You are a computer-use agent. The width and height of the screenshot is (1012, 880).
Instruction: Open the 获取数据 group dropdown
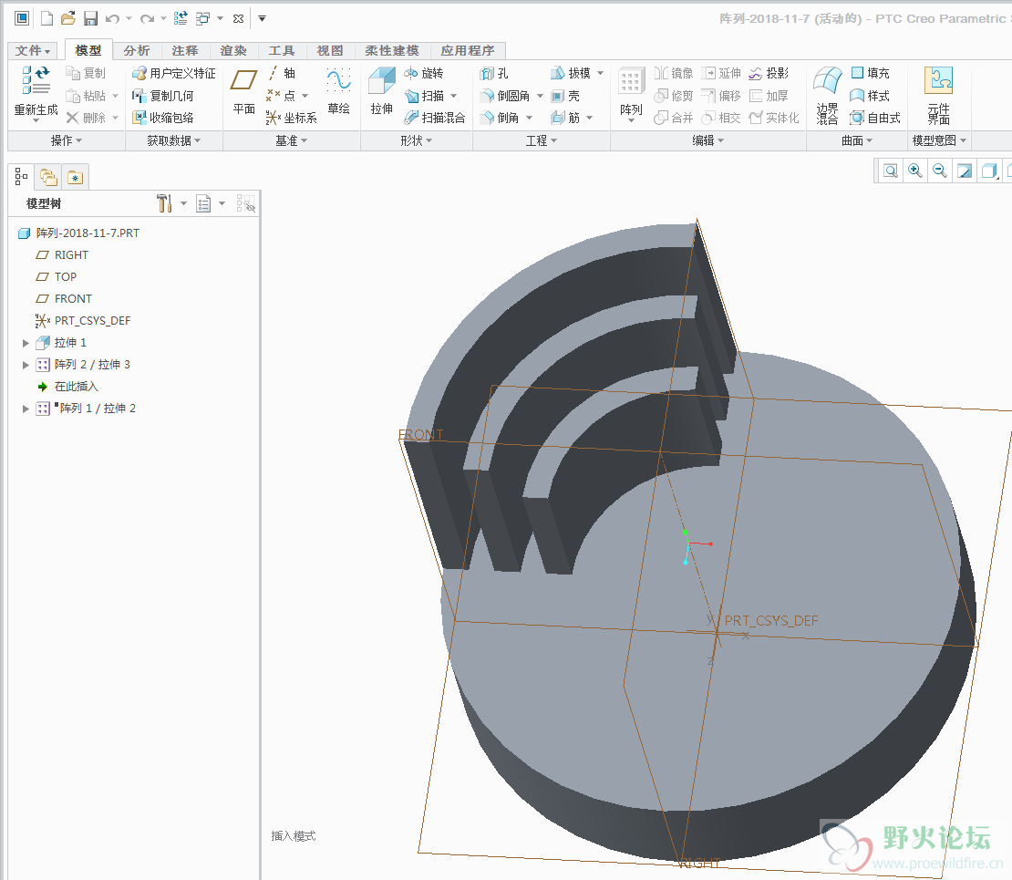coord(173,140)
